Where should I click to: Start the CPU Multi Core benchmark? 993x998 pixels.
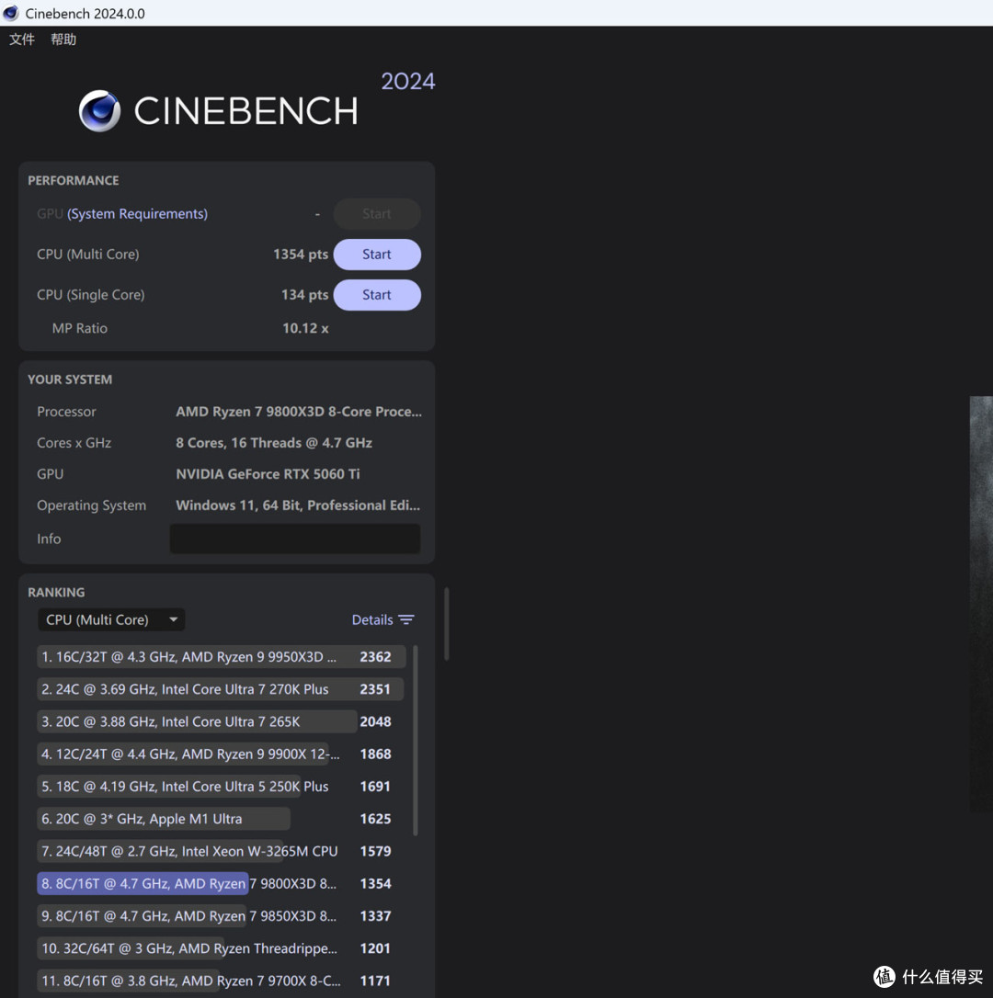pyautogui.click(x=376, y=255)
